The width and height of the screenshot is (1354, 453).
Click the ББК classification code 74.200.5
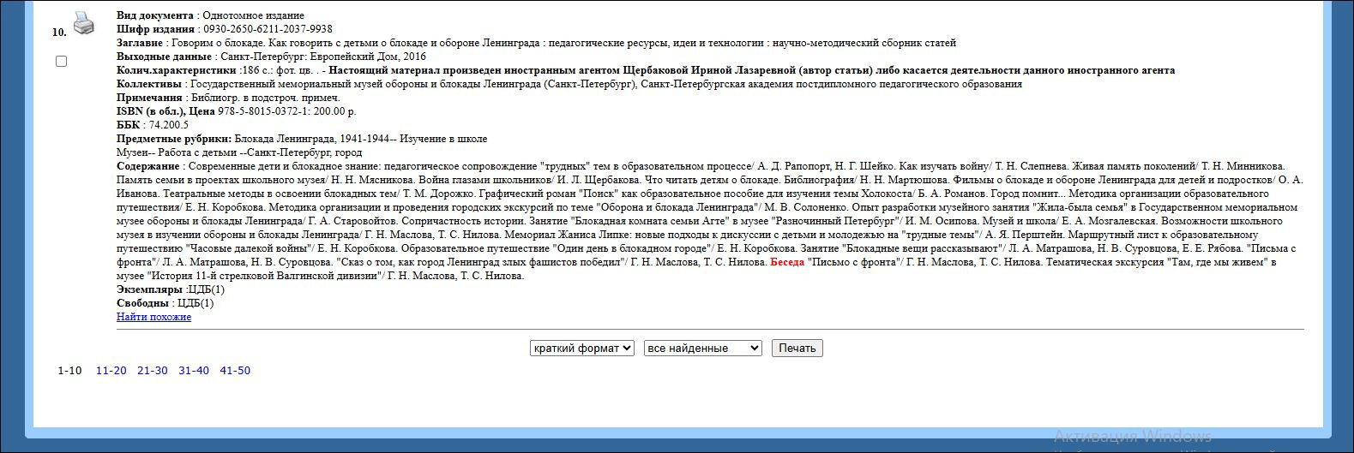[x=168, y=125]
